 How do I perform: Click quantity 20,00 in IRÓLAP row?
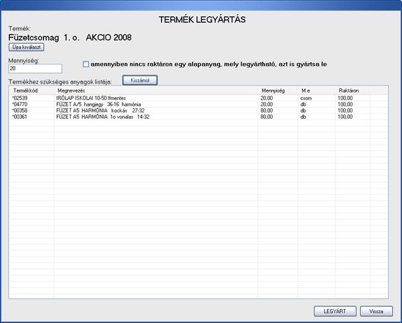pos(266,98)
